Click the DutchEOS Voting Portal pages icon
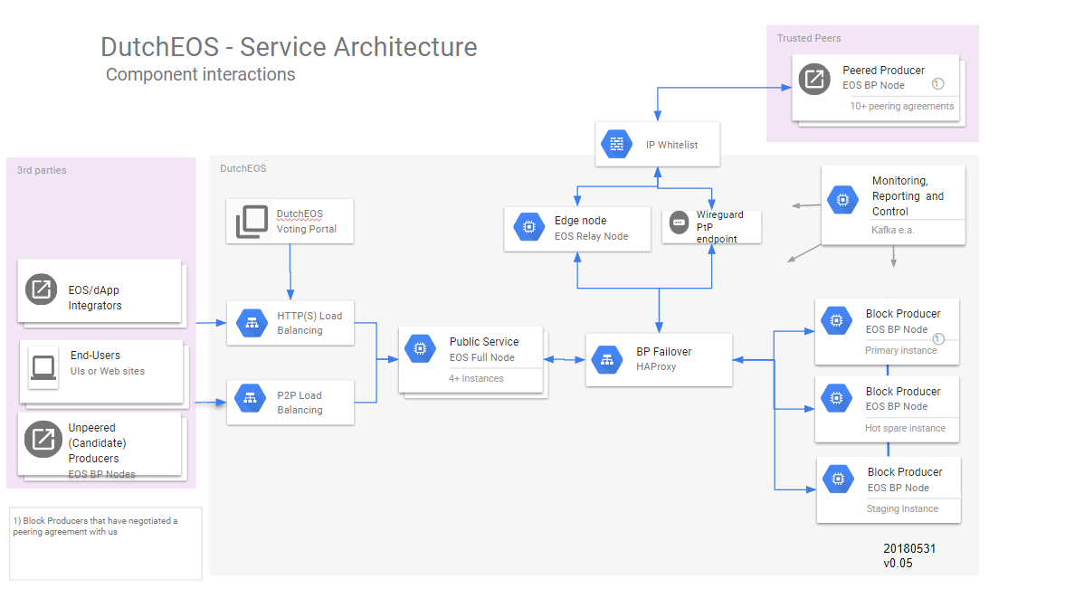Viewport: 1065px width, 598px height. point(252,222)
